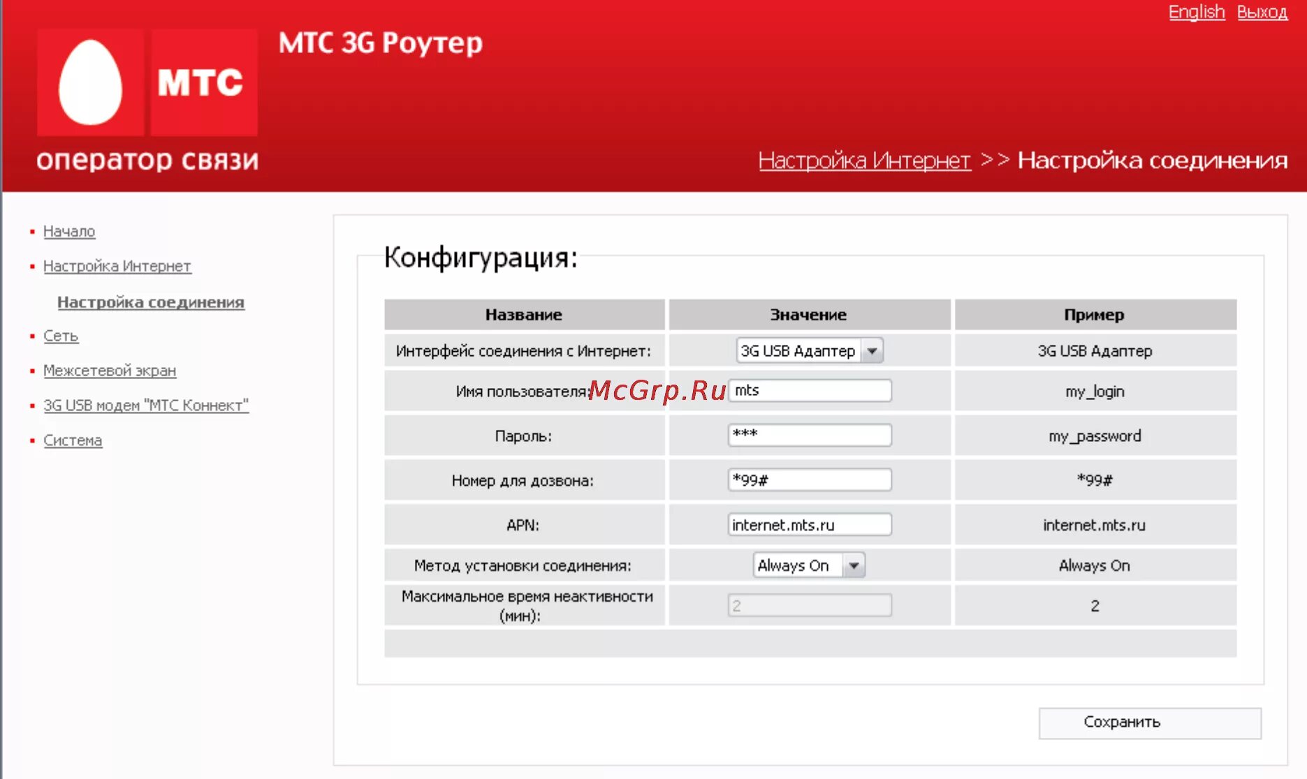Click the example dial number *99# cell
1307x779 pixels.
point(1095,480)
